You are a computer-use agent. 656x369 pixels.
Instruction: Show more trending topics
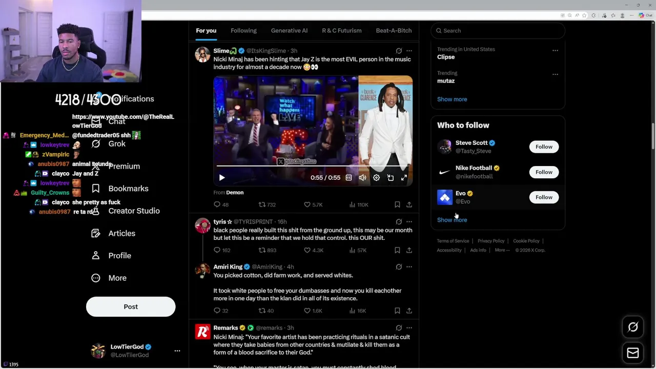tap(452, 99)
